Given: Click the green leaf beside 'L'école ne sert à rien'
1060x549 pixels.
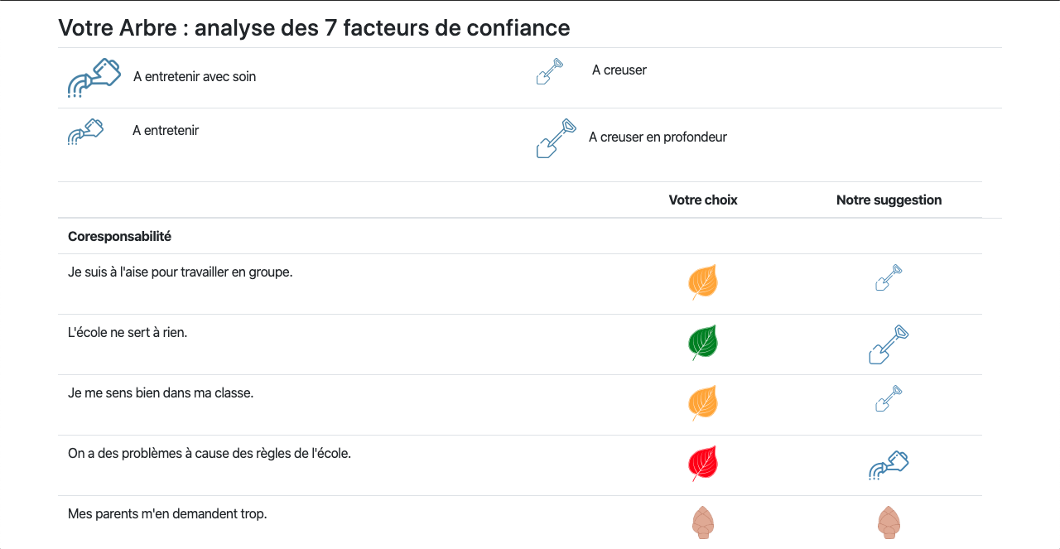Looking at the screenshot, I should pyautogui.click(x=703, y=342).
